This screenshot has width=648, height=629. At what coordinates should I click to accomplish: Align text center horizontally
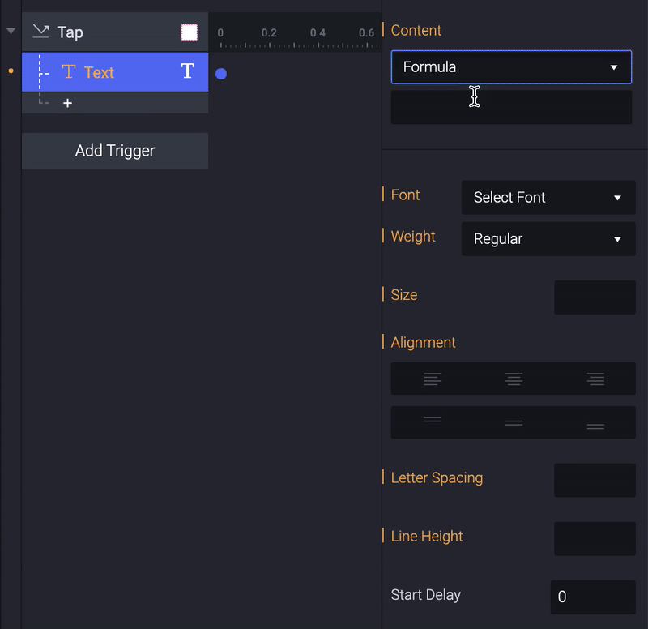(514, 379)
